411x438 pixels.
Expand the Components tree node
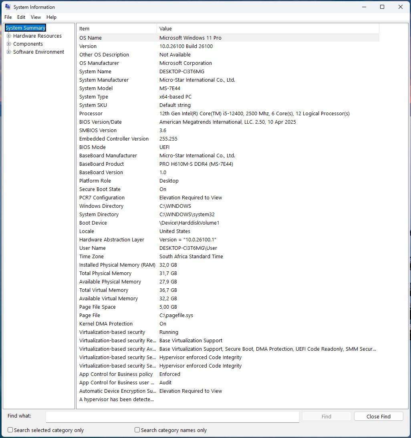(x=9, y=44)
